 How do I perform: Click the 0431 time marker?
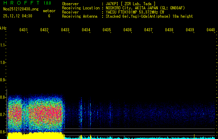(x=24, y=30)
